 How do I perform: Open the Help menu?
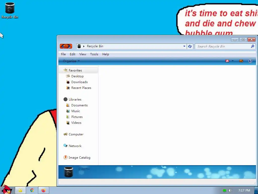point(106,54)
